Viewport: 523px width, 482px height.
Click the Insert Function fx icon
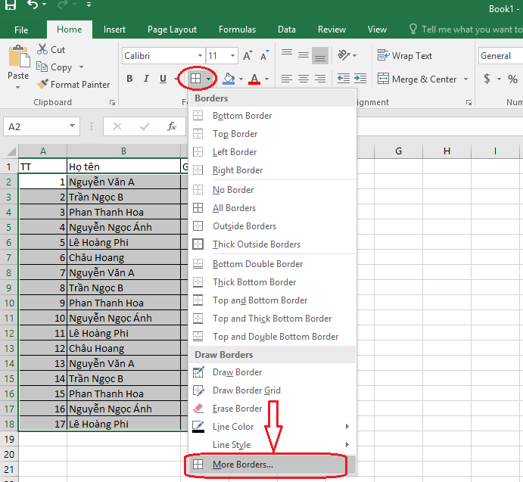172,126
